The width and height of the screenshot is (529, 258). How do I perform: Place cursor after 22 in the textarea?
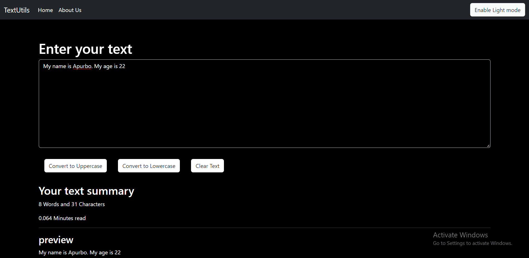point(125,66)
